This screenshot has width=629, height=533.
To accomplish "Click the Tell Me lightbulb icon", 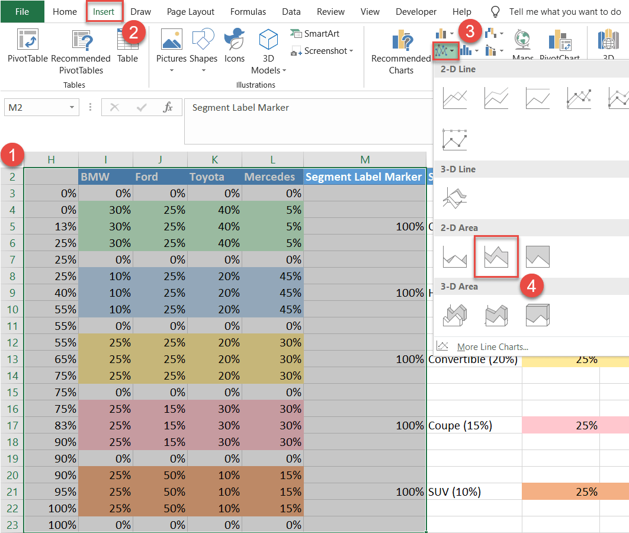I will point(495,12).
